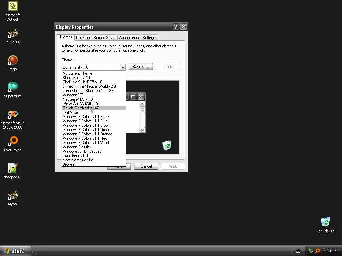Click preview scrollbar up arrow
This screenshot has width=342, height=256.
pos(142,104)
